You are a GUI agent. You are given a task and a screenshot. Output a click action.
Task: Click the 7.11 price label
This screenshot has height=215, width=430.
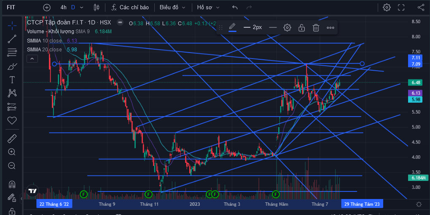[x=416, y=58]
